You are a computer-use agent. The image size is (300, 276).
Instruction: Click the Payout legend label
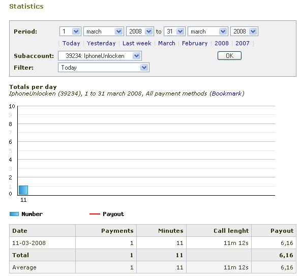[113, 214]
